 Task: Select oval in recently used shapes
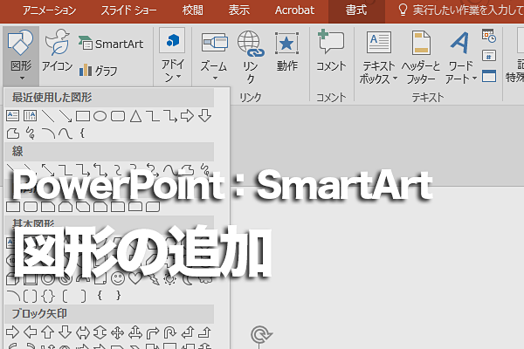coord(100,116)
